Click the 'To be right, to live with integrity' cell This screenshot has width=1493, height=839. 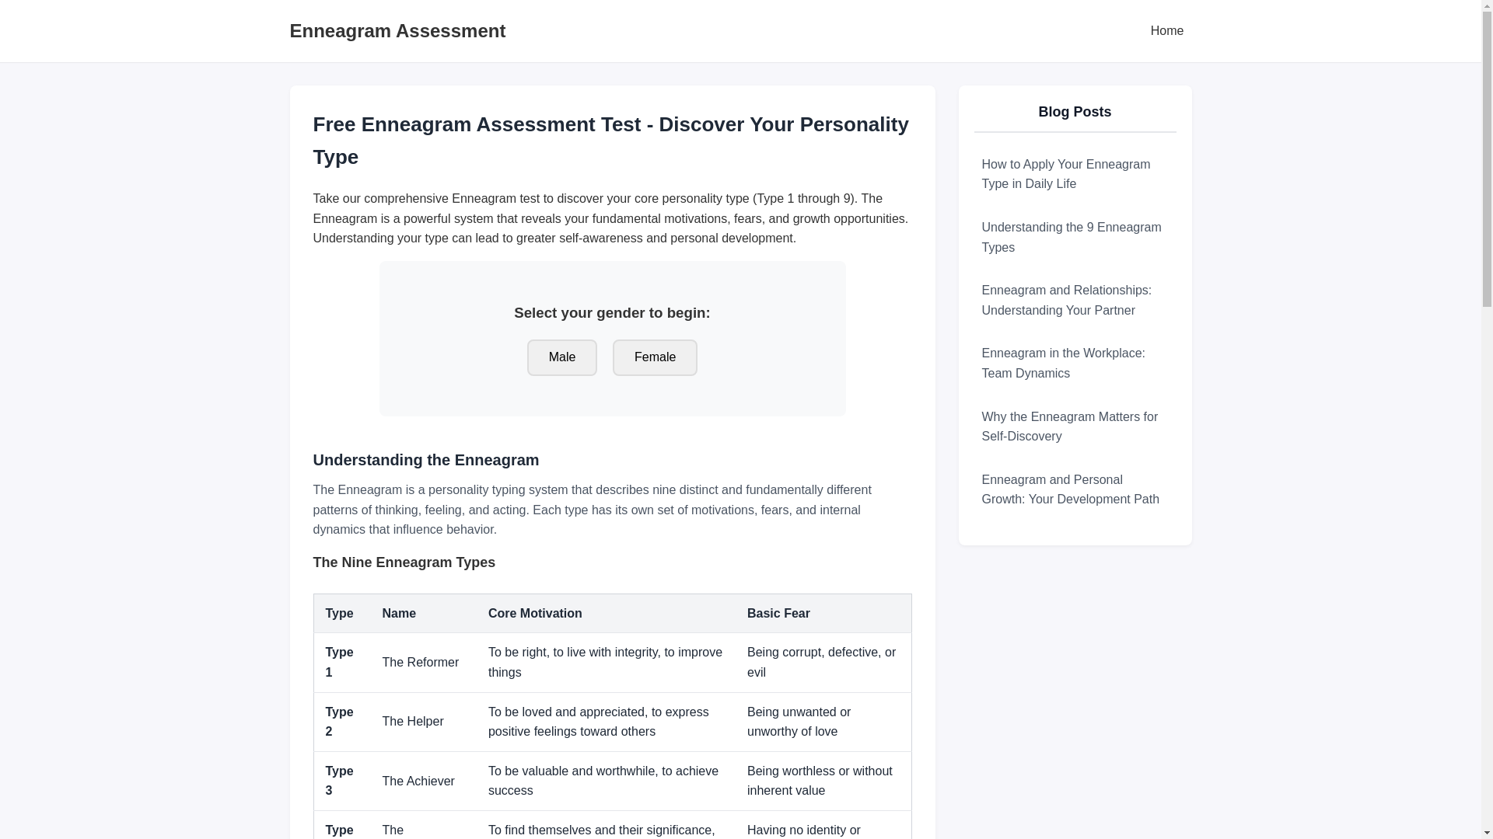[606, 663]
